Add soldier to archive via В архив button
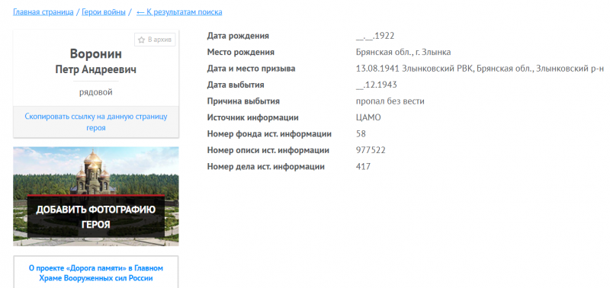 click(155, 40)
